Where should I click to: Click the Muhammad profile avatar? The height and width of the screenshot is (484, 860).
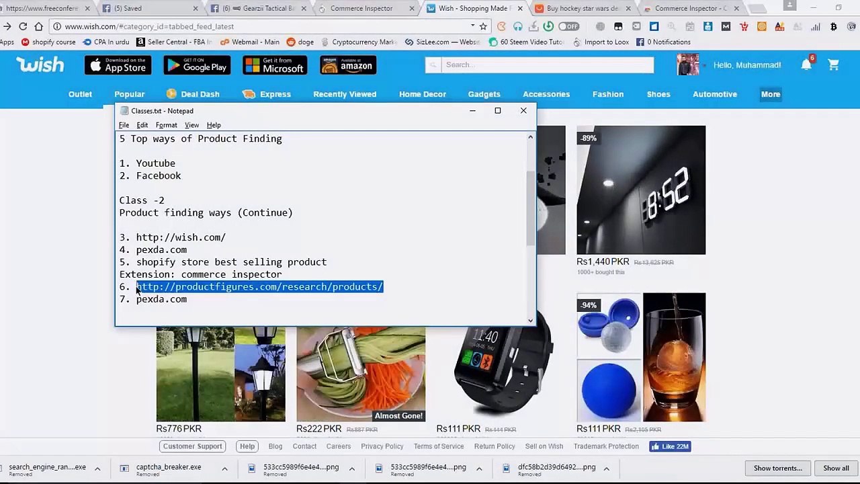pos(688,65)
